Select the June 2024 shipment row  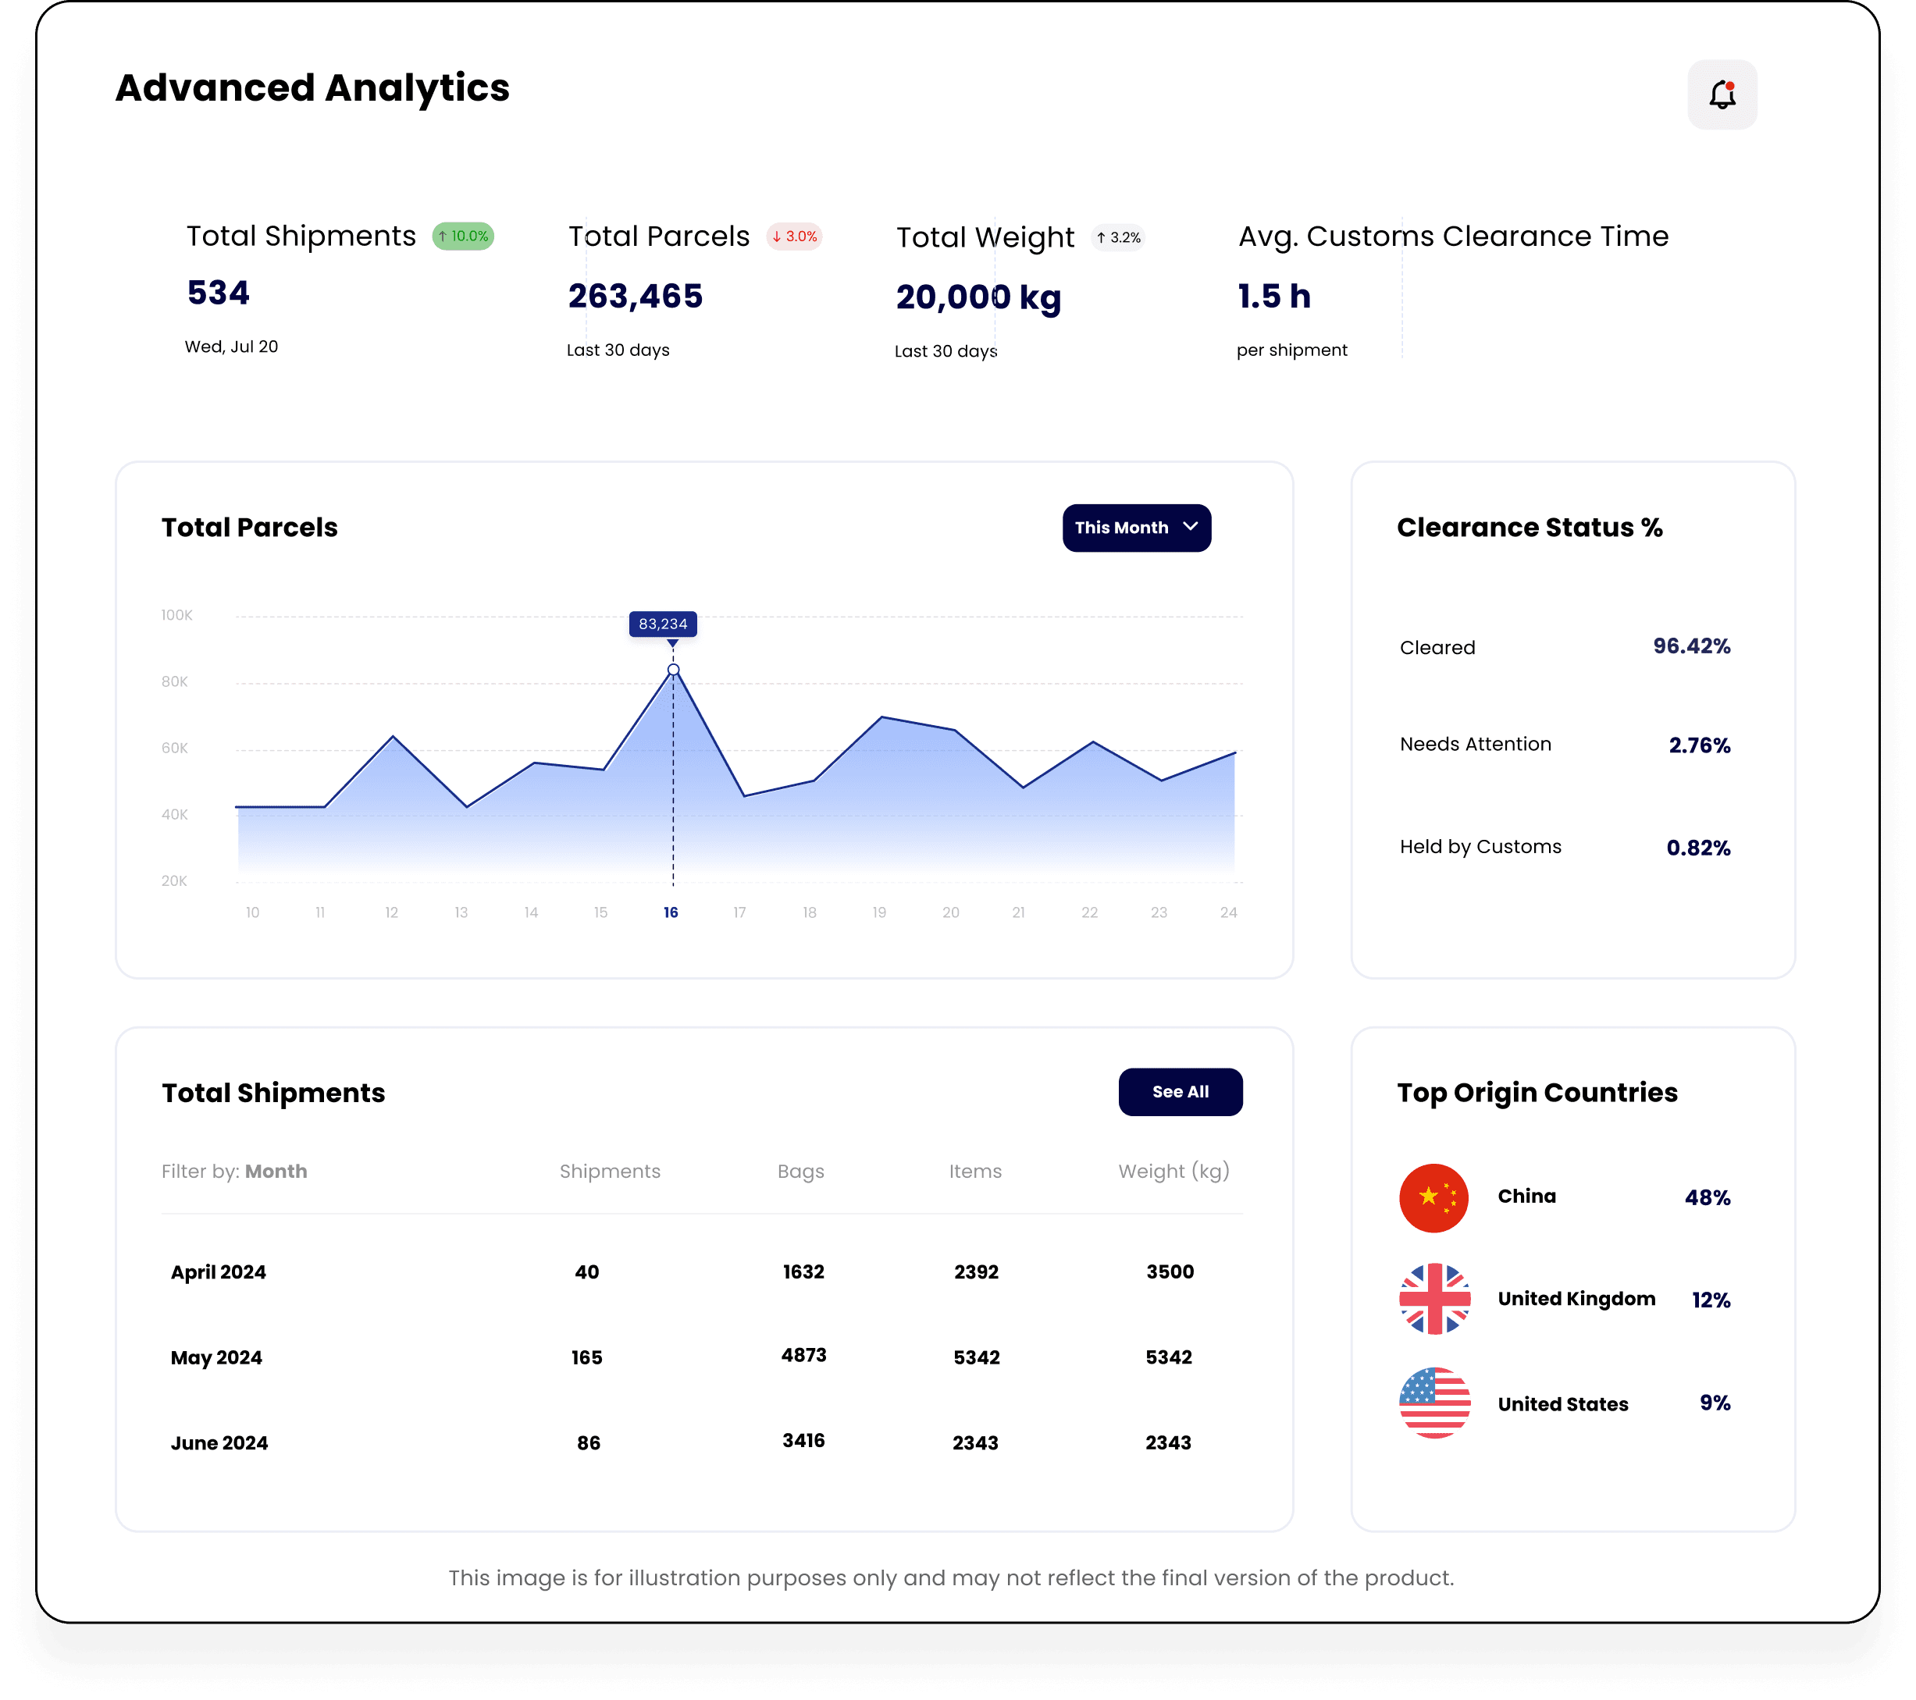pos(219,1442)
